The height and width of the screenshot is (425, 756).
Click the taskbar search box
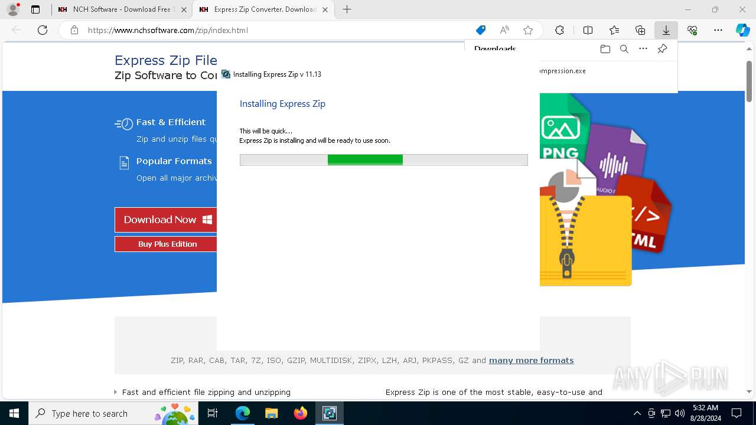[113, 413]
